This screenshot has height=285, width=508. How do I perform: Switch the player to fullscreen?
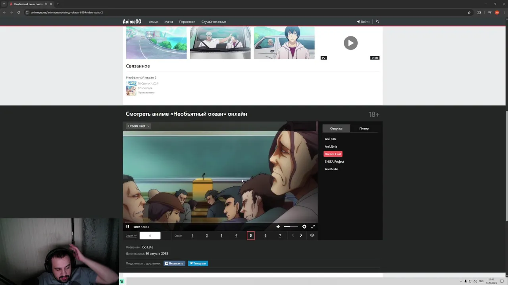313,227
